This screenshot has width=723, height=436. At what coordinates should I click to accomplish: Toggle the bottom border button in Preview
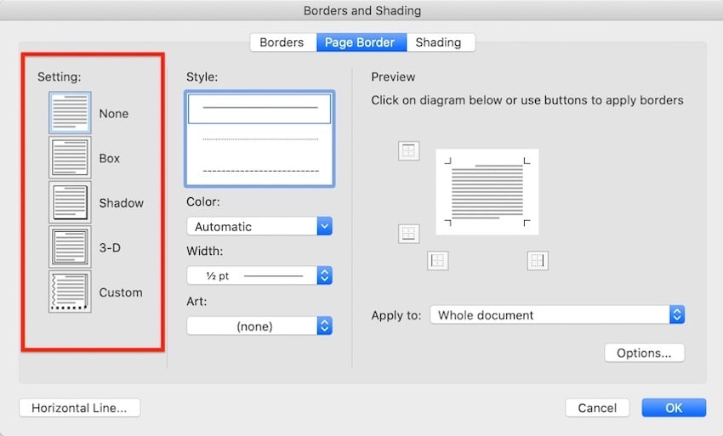[x=408, y=234]
